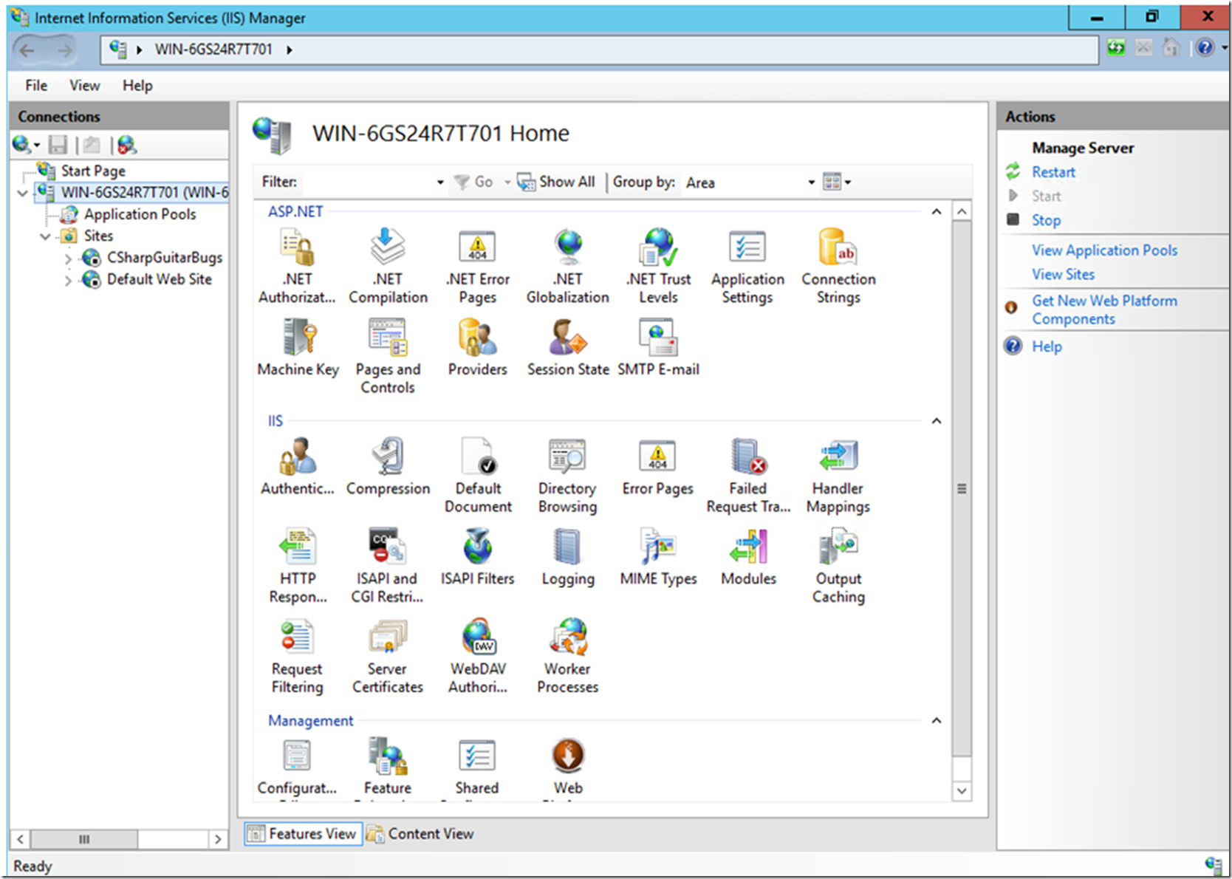Collapse the ASP.NET group
Image resolution: width=1232 pixels, height=879 pixels.
click(x=937, y=211)
